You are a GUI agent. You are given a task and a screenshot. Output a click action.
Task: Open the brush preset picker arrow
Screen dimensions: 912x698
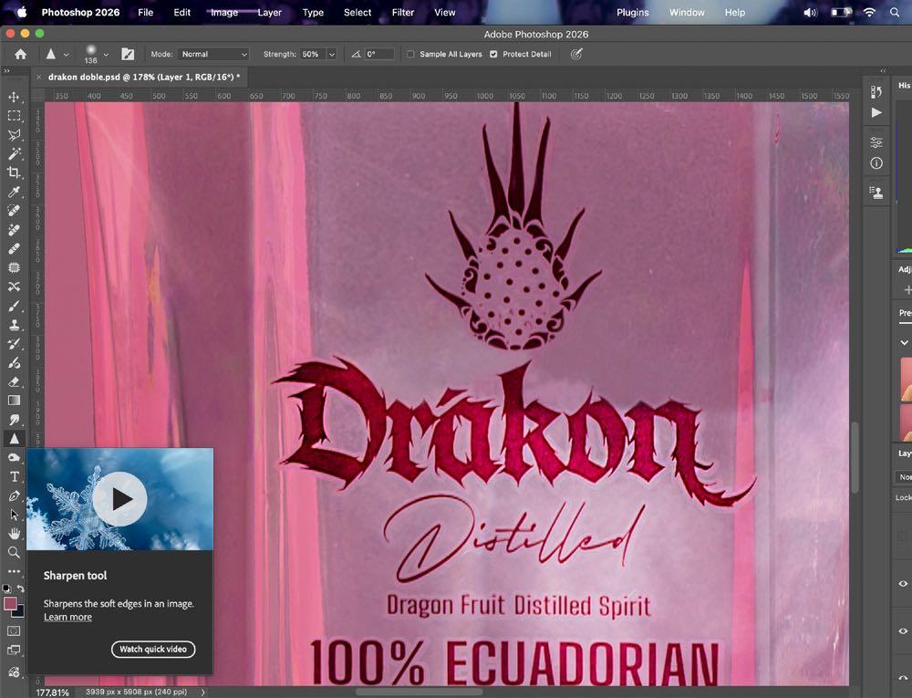[x=106, y=55]
